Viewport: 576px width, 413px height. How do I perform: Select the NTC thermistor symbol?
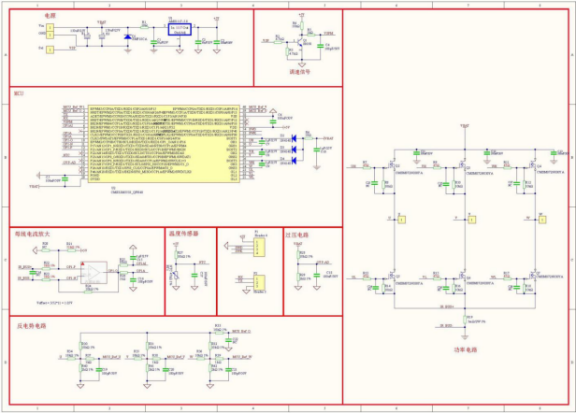click(176, 274)
